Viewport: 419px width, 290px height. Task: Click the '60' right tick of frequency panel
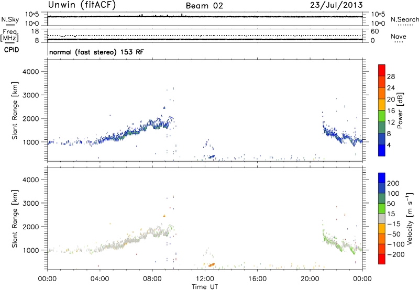[x=374, y=31]
